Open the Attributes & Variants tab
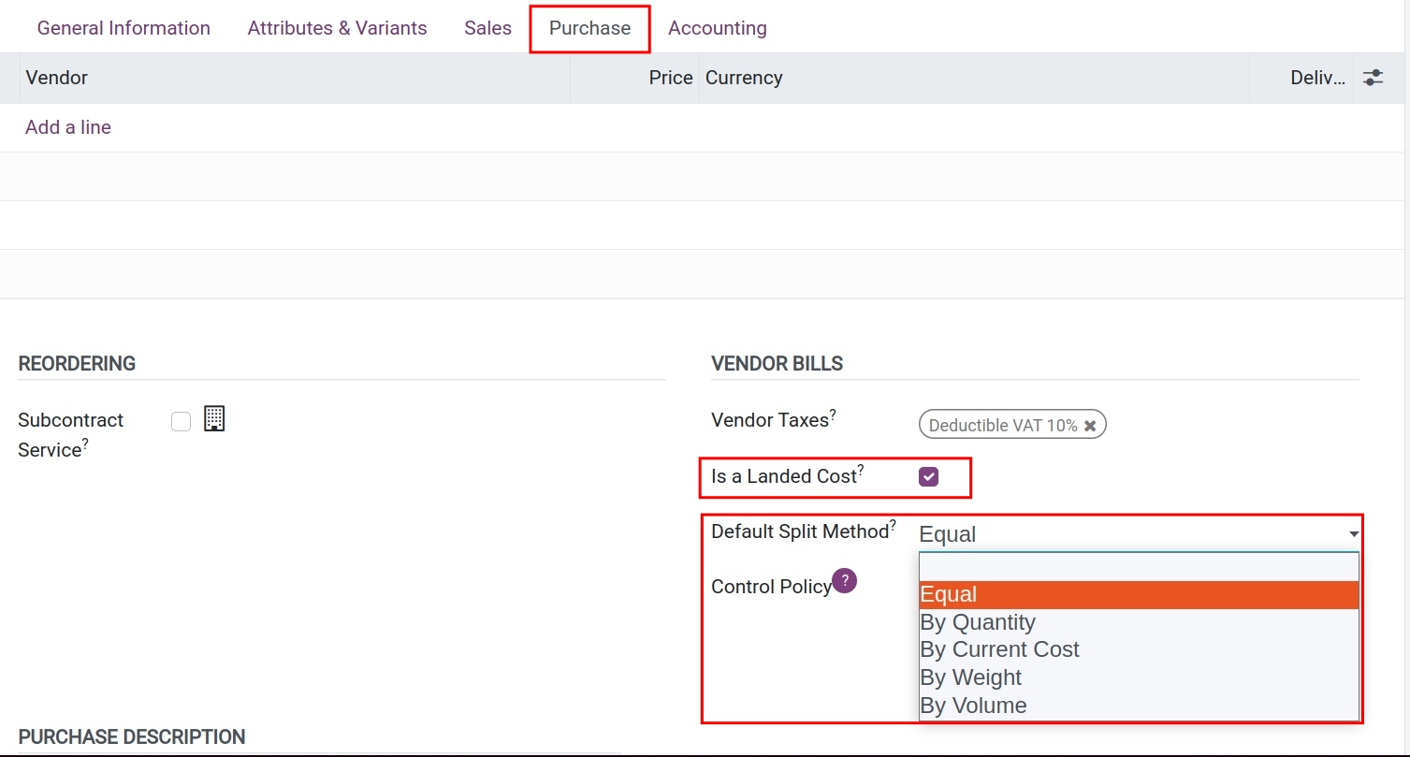The height and width of the screenshot is (757, 1410). (x=337, y=27)
